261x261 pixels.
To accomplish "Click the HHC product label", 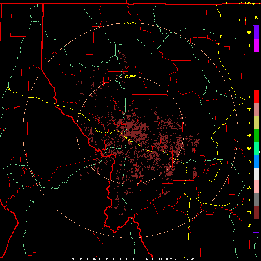I will point(255,17).
